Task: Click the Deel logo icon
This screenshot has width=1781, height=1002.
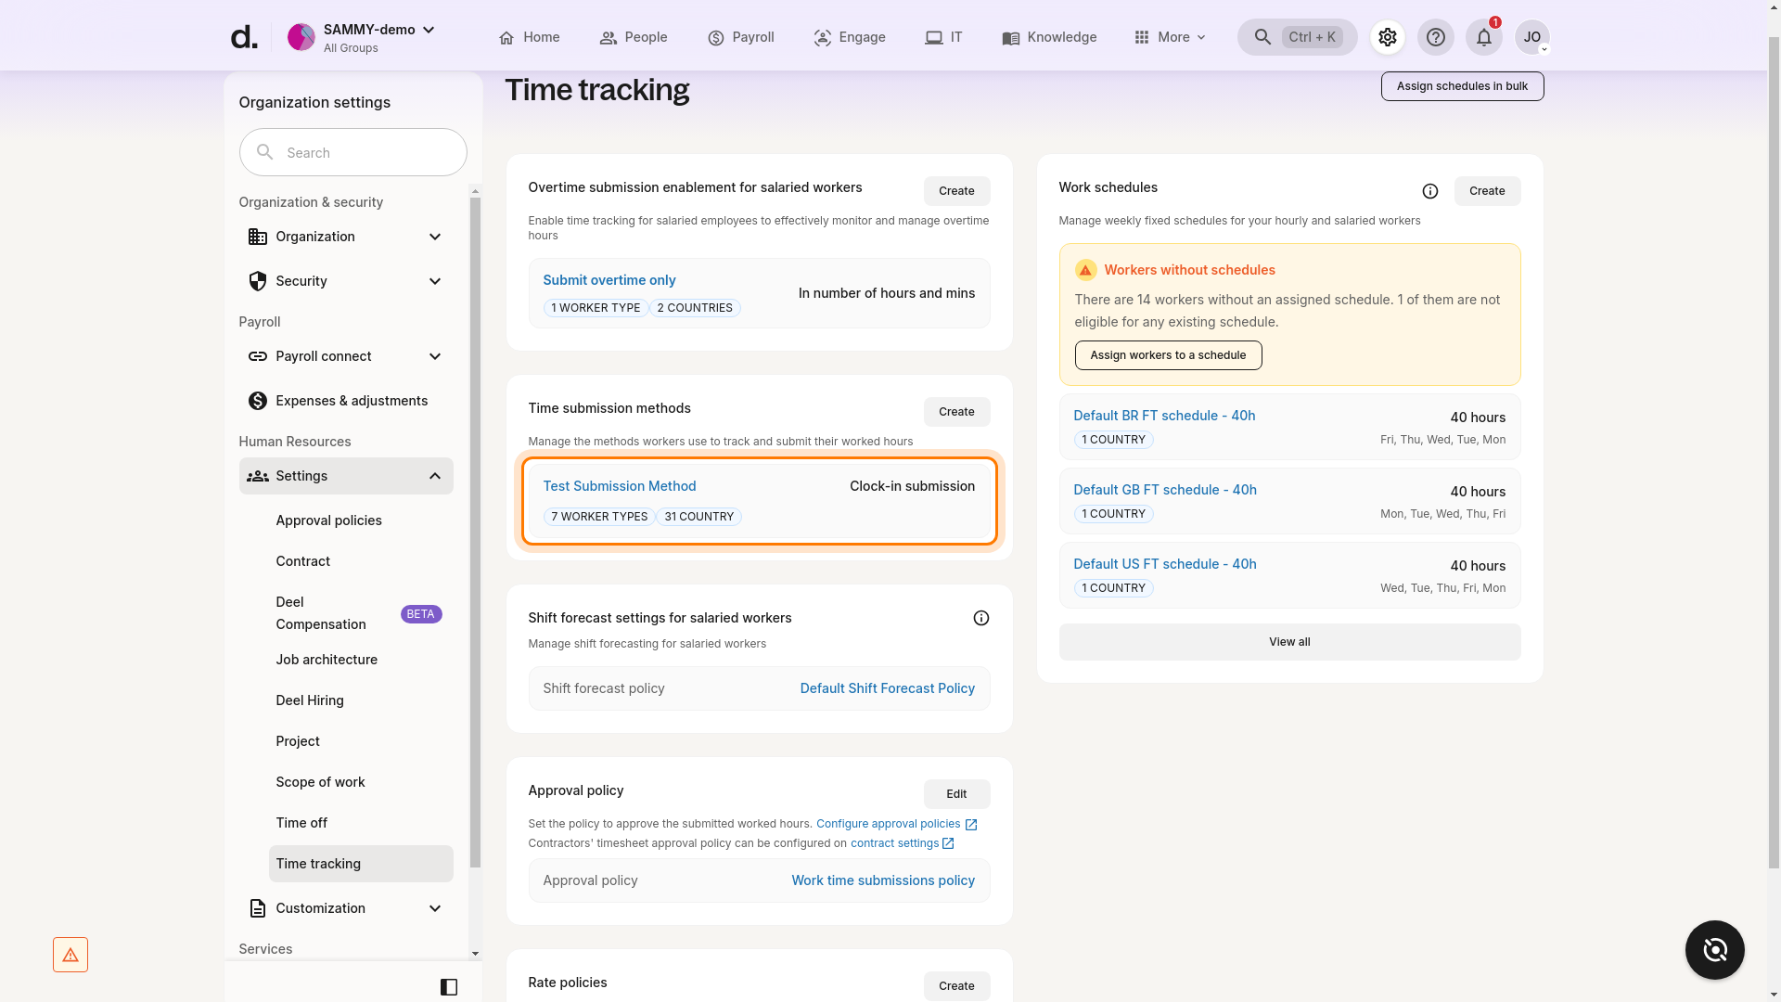Action: click(x=243, y=37)
